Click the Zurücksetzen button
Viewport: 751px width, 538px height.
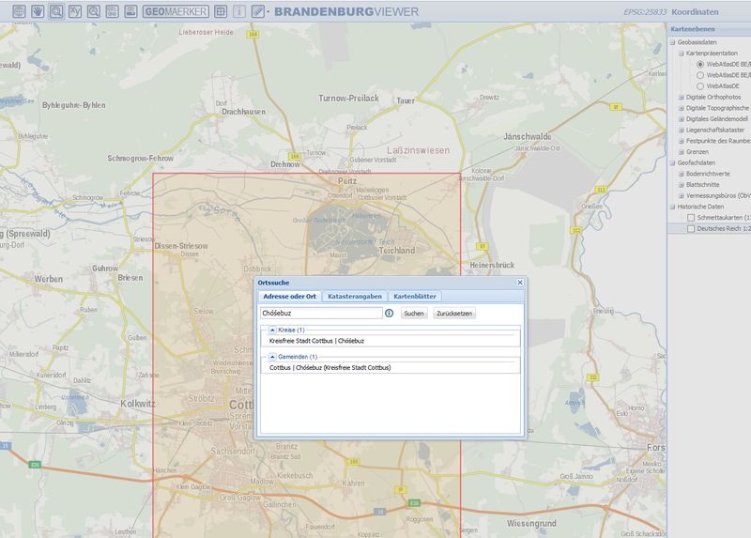point(454,314)
